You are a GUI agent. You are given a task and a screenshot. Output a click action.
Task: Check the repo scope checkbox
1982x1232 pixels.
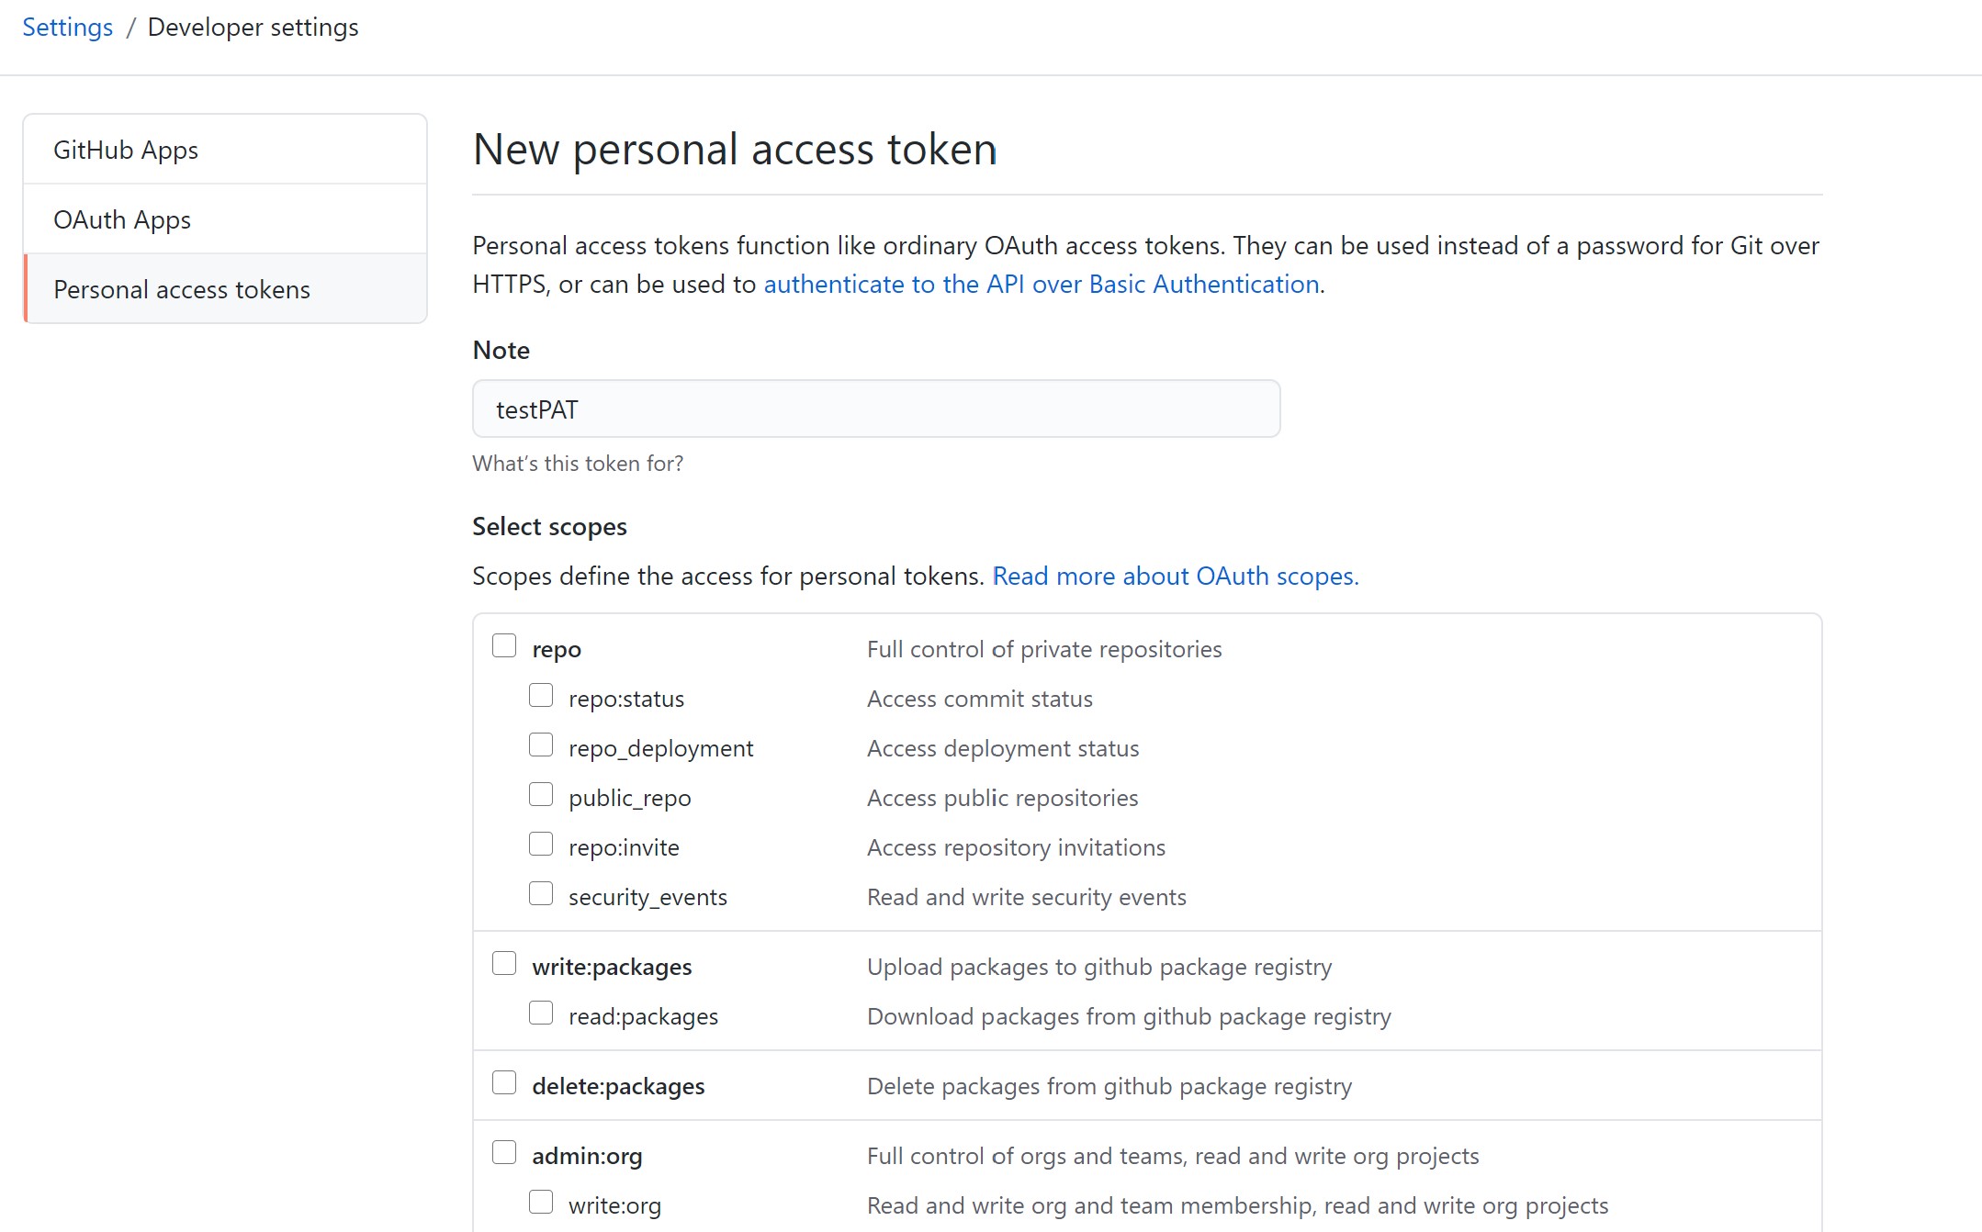point(504,646)
